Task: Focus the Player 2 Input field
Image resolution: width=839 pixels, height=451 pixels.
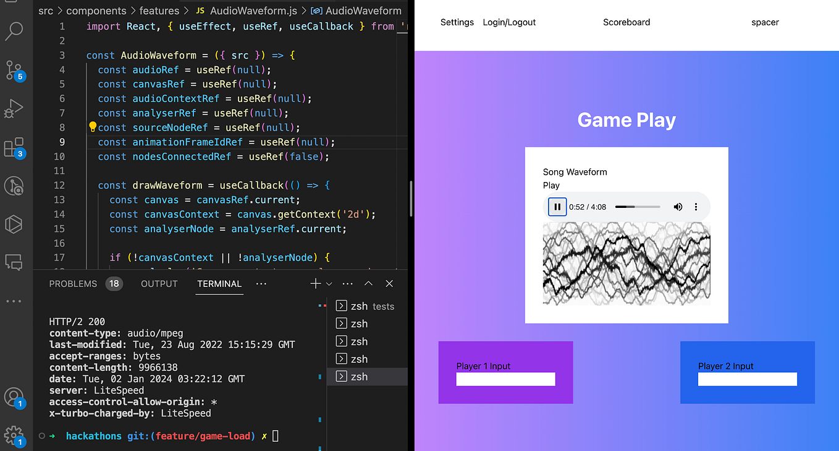Action: (x=748, y=379)
